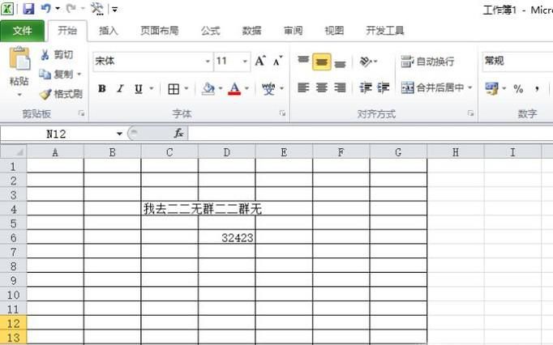This screenshot has height=345, width=553.
Task: Click the decrease indent icon
Action: (x=366, y=87)
